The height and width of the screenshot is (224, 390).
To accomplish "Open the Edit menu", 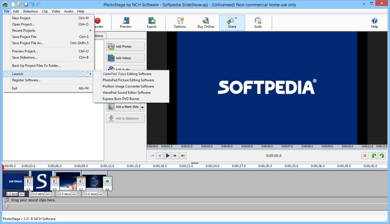I will coord(16,11).
